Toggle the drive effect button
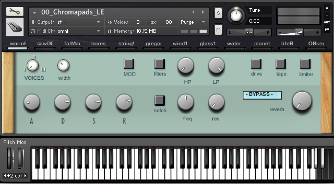This screenshot has width=334, height=184. (x=256, y=64)
